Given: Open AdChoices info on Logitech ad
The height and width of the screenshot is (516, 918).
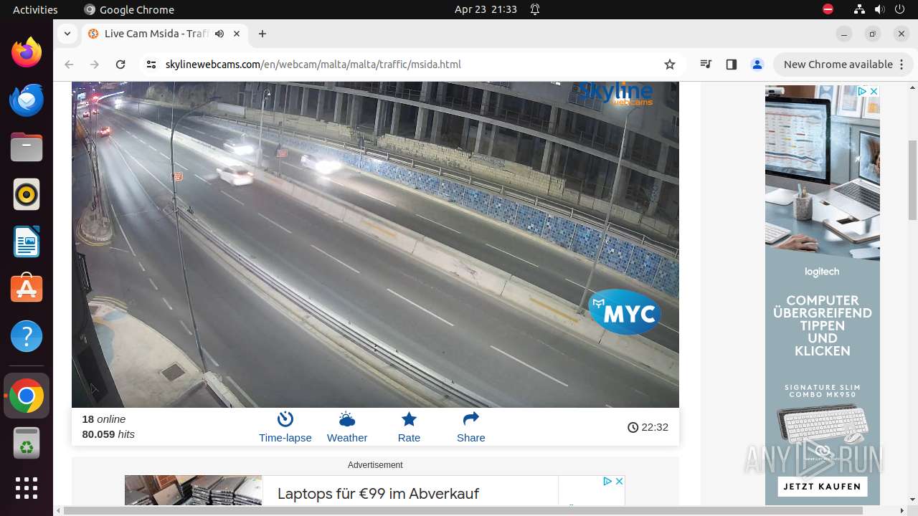Looking at the screenshot, I should (863, 91).
